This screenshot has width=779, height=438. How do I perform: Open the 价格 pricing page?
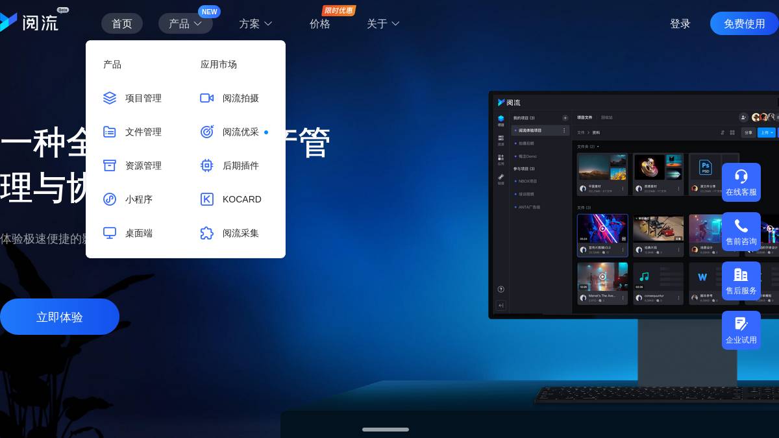click(x=320, y=23)
